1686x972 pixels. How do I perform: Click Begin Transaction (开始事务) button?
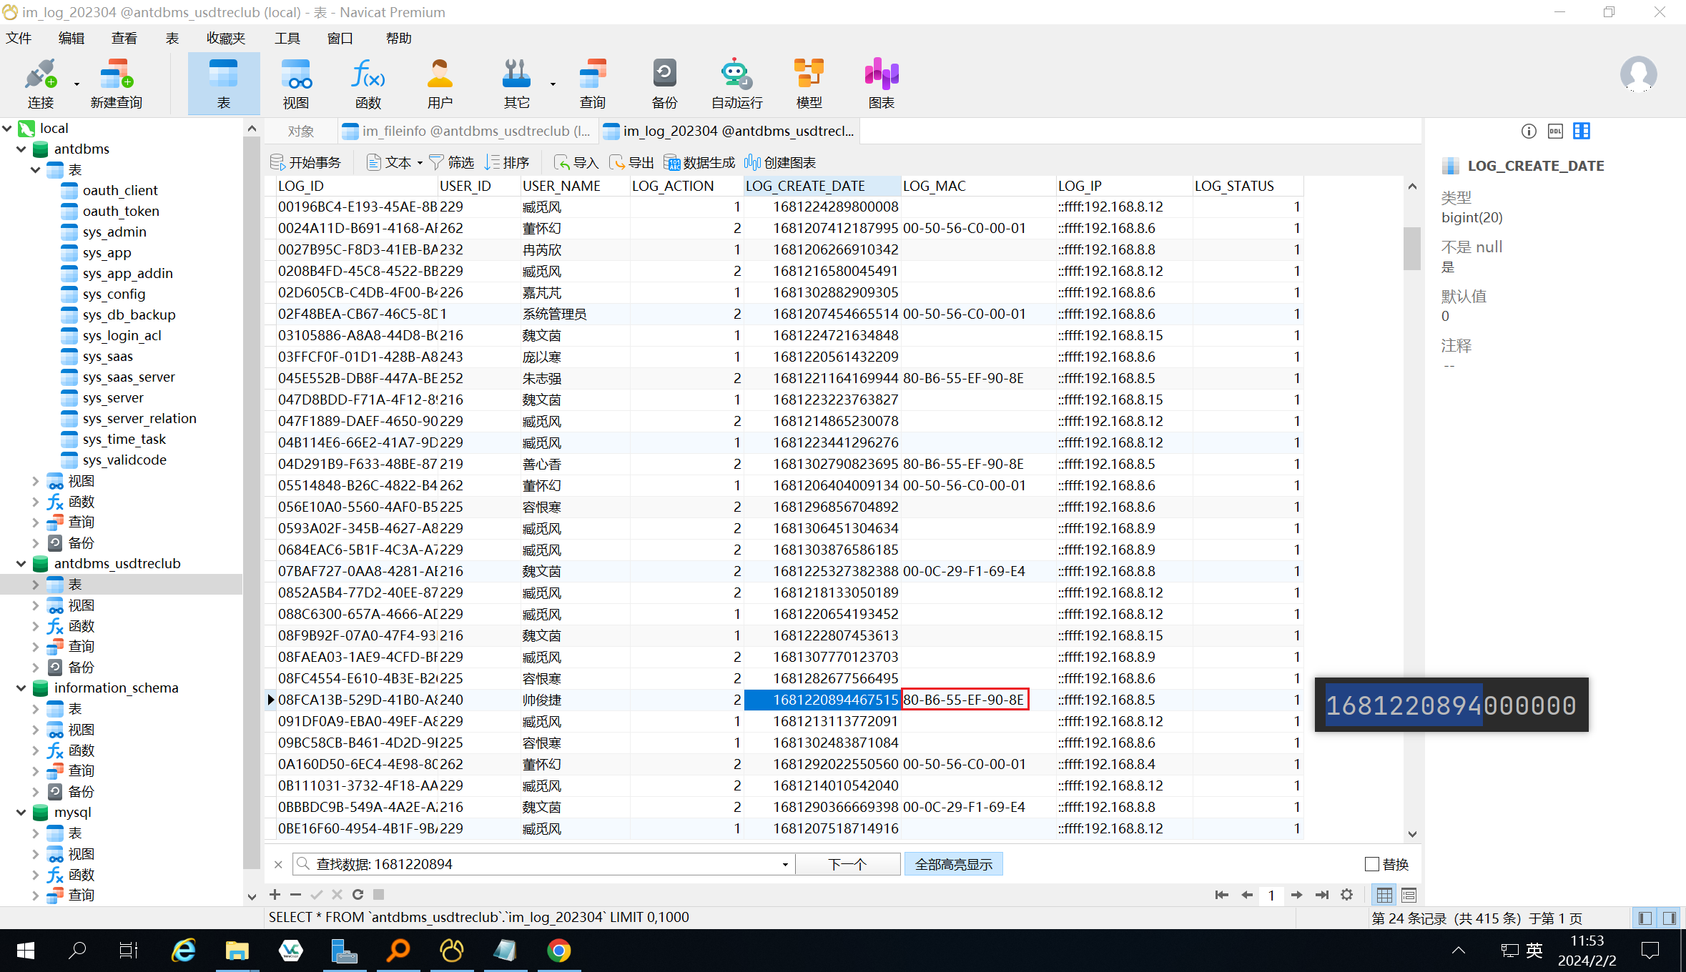[x=306, y=163]
